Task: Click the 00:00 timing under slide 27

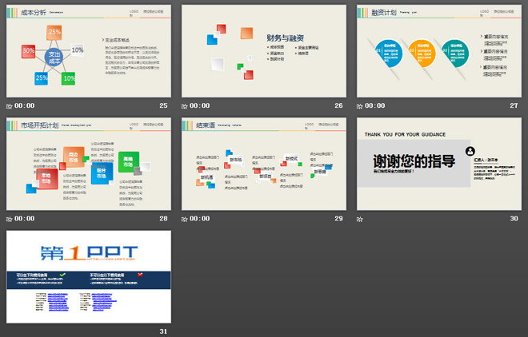Action: pos(375,105)
